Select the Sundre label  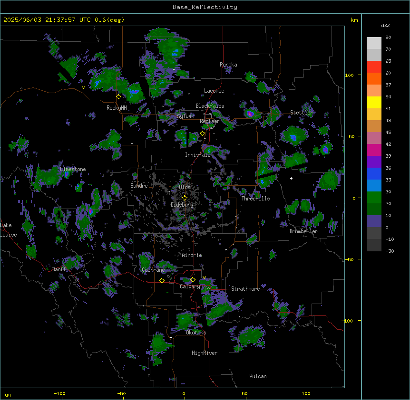click(x=139, y=186)
